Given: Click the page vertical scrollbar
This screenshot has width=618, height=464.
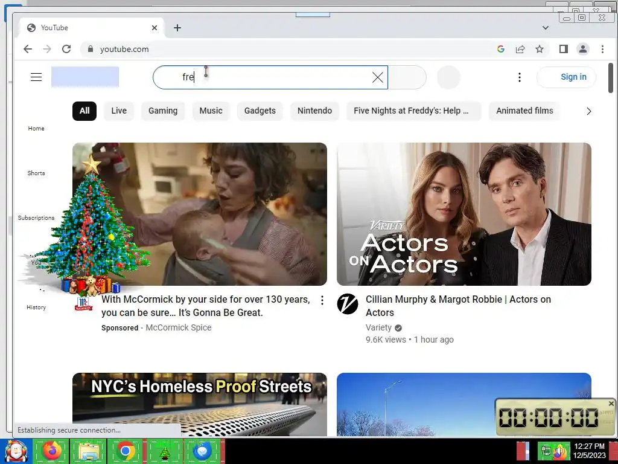Looking at the screenshot, I should point(611,78).
